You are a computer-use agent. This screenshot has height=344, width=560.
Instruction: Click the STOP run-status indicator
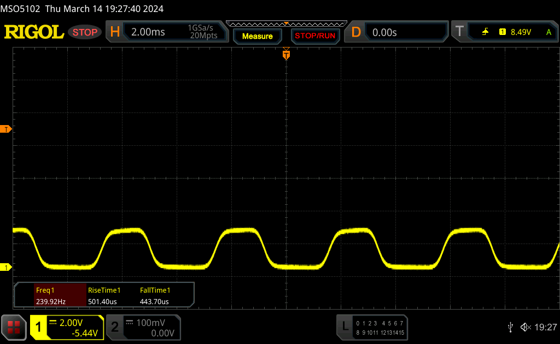85,32
